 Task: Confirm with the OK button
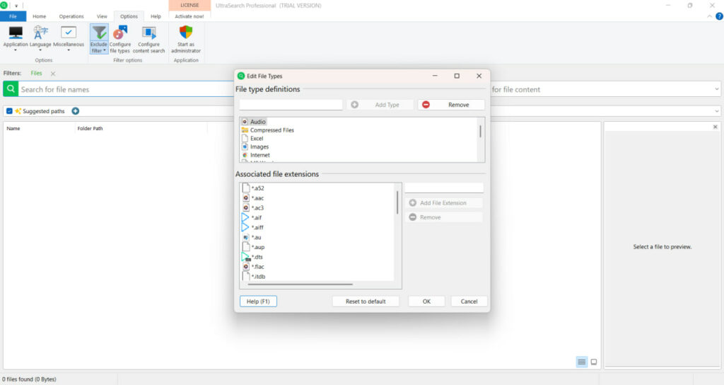pyautogui.click(x=426, y=301)
